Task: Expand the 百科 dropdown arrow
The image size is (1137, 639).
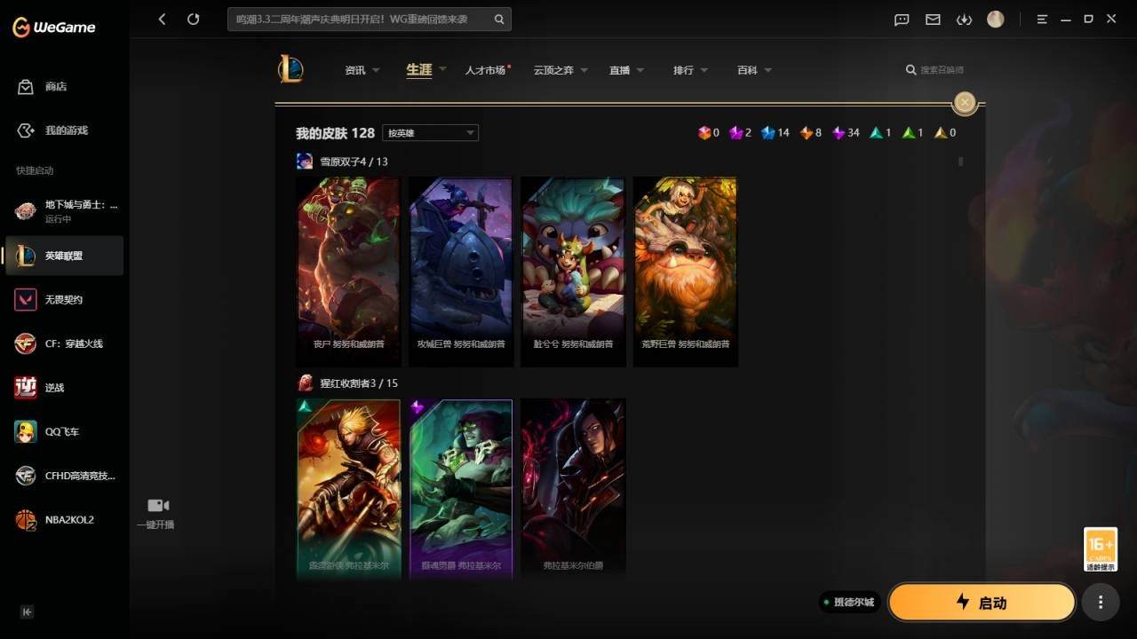Action: point(767,70)
